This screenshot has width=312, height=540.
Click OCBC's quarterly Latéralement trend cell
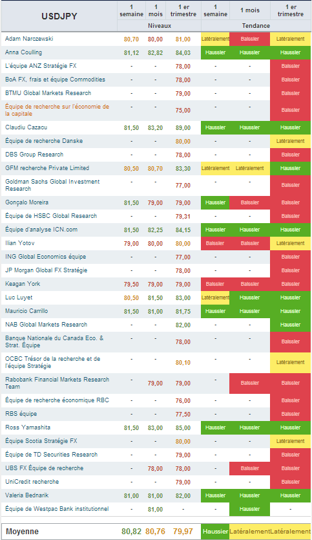click(290, 362)
